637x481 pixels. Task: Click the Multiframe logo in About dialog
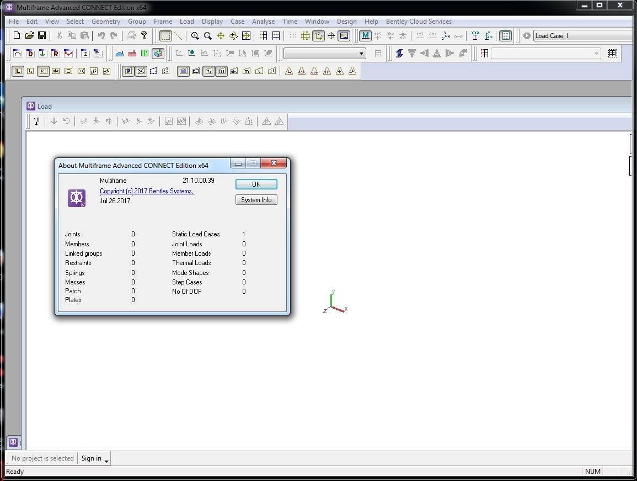77,198
